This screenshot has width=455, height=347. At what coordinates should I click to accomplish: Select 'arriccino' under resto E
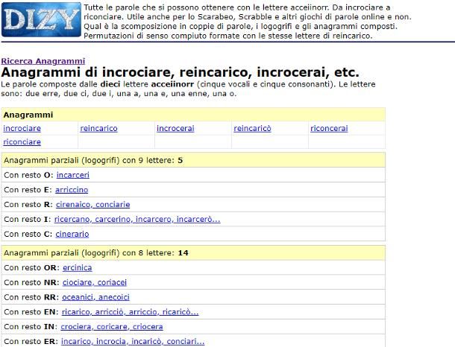(72, 190)
